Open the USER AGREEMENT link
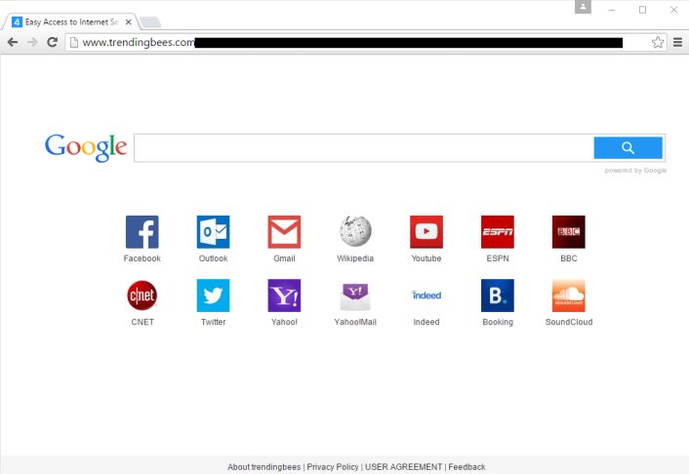The width and height of the screenshot is (689, 474). point(403,467)
